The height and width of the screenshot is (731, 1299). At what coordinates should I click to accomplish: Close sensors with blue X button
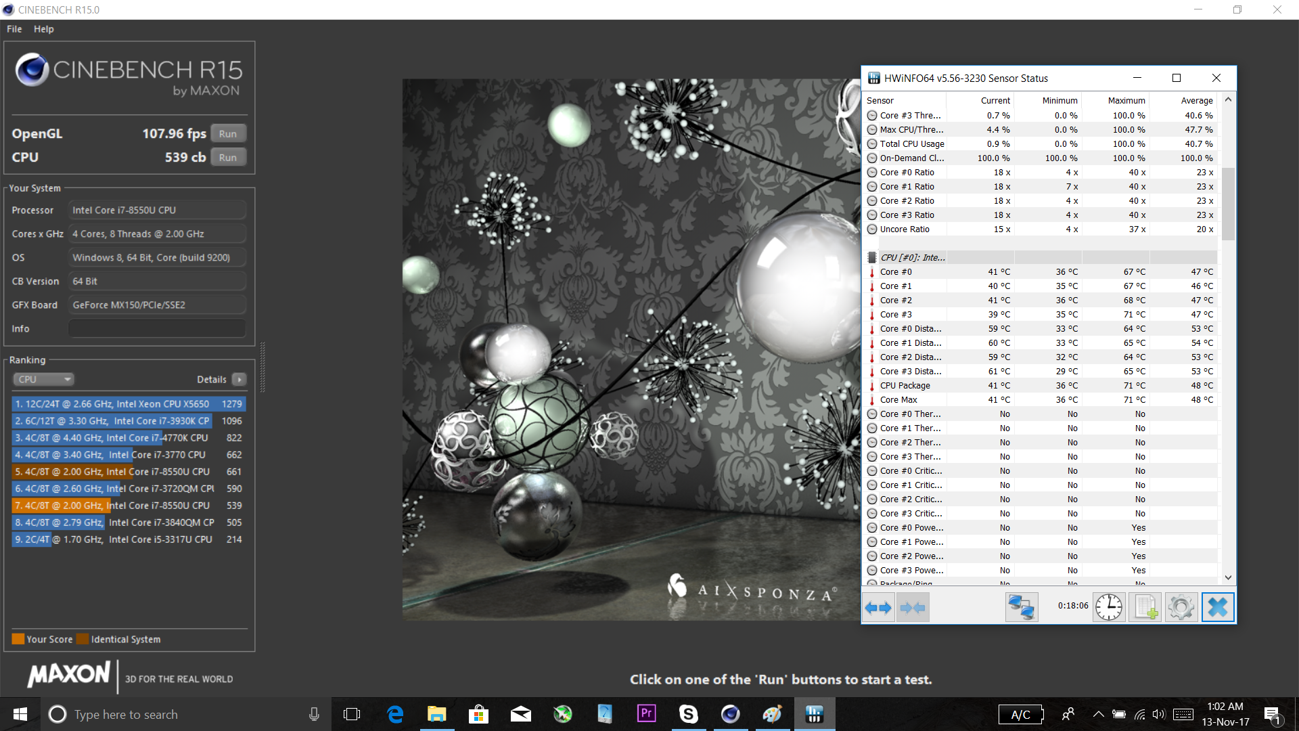coord(1218,607)
